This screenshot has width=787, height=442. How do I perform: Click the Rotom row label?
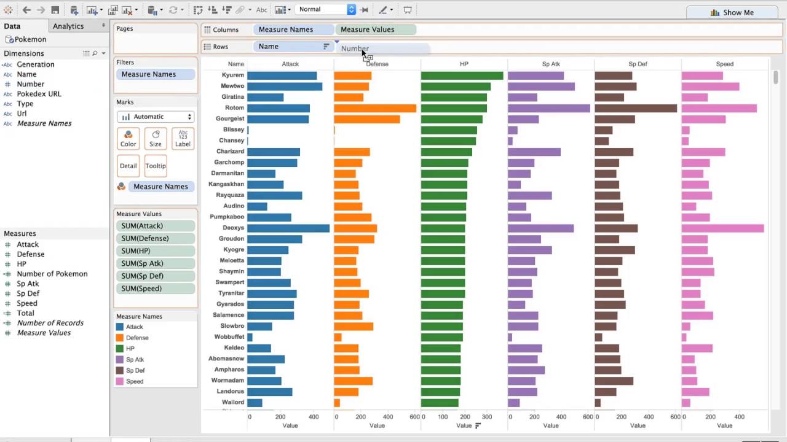(x=235, y=107)
